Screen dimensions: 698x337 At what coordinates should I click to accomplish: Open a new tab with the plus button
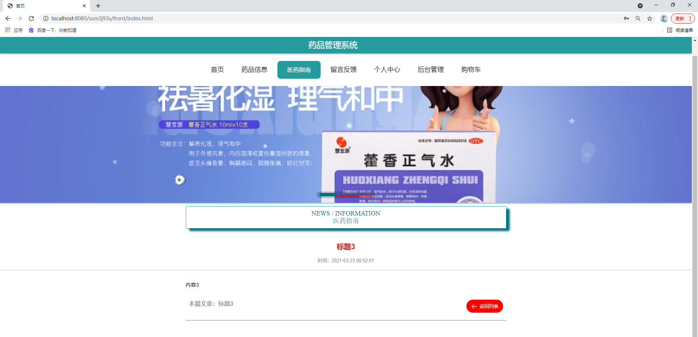click(98, 6)
